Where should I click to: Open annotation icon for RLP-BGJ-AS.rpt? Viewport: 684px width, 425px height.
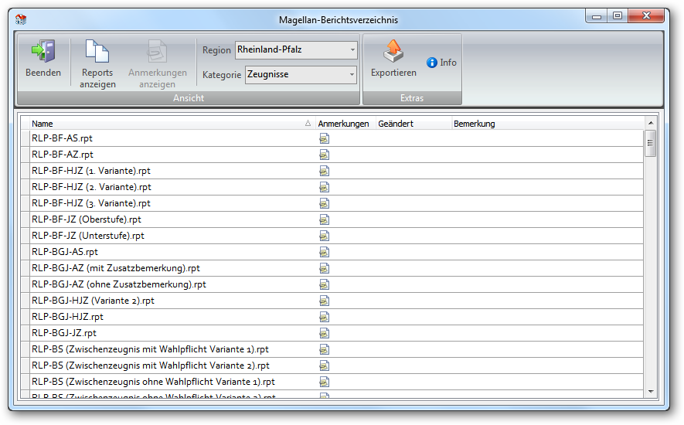pos(324,252)
